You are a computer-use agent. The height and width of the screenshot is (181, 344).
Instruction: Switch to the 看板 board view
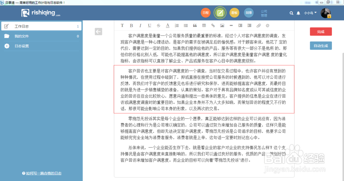click(234, 13)
